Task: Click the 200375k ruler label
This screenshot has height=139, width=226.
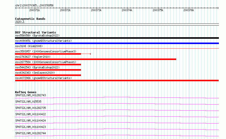Action: [x=158, y=10]
